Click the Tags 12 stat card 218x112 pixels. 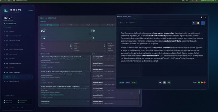103,38
